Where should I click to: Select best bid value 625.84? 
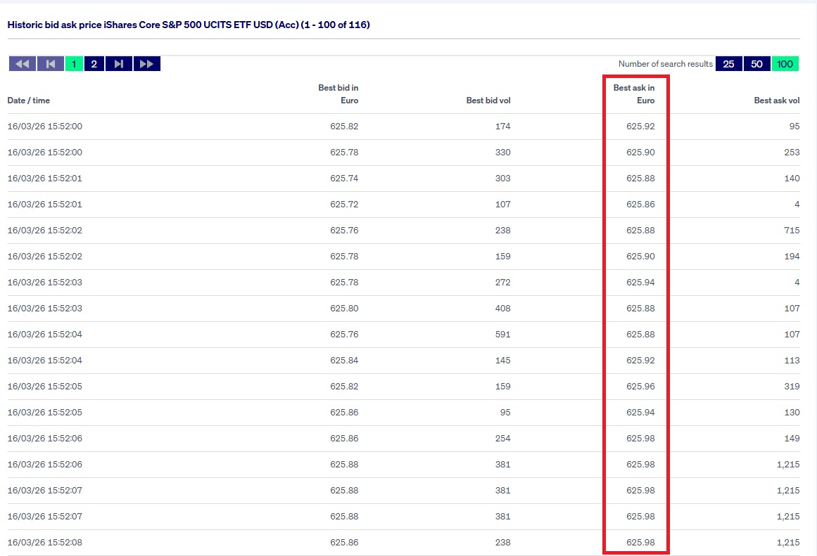344,361
